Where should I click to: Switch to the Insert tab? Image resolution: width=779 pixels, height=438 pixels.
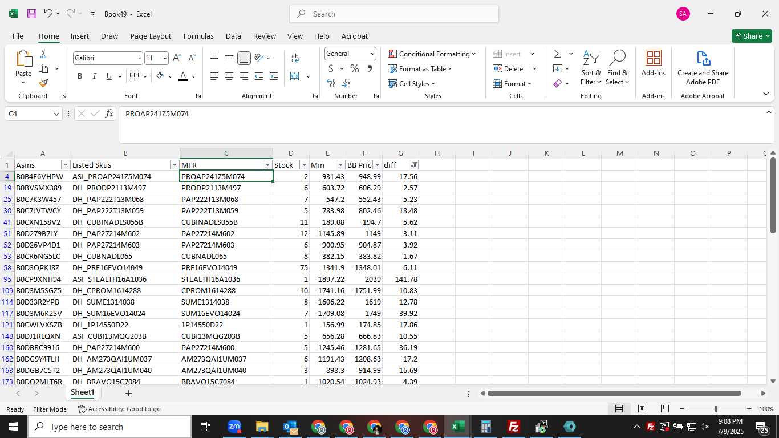click(x=80, y=36)
